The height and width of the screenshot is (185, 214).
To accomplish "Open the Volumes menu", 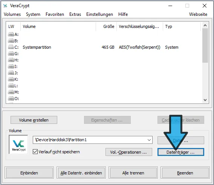I will pos(12,14).
